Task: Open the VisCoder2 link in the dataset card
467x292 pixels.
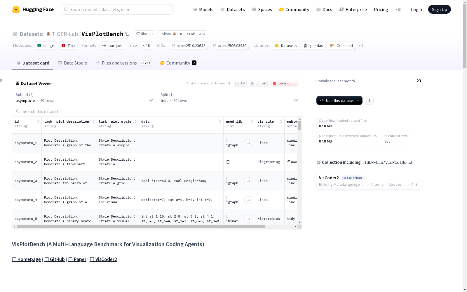Action: (x=103, y=259)
